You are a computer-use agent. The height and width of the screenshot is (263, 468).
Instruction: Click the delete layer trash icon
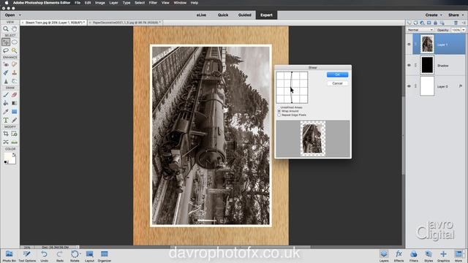456,23
